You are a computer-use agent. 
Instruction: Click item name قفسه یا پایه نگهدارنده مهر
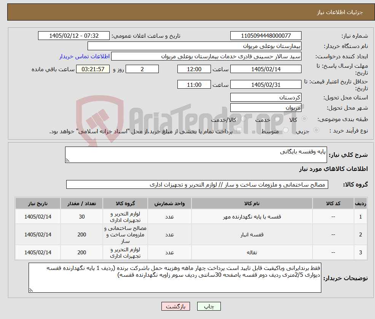point(252,217)
